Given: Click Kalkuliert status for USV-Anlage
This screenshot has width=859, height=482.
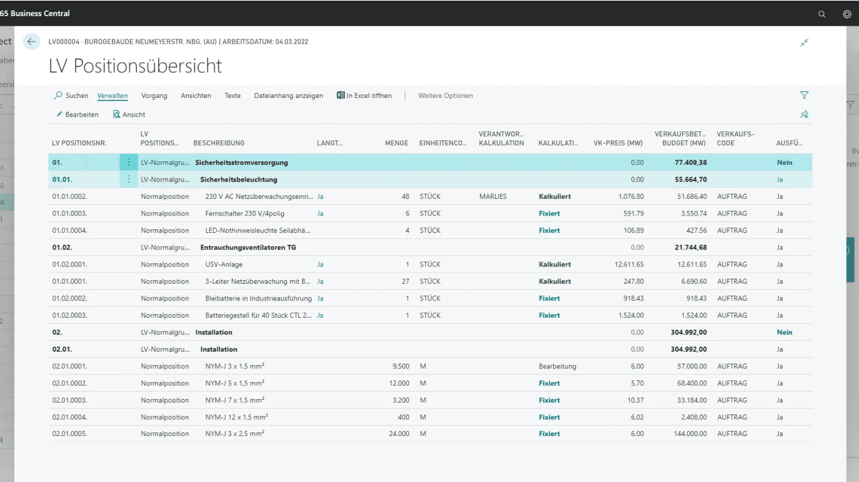Looking at the screenshot, I should [554, 265].
